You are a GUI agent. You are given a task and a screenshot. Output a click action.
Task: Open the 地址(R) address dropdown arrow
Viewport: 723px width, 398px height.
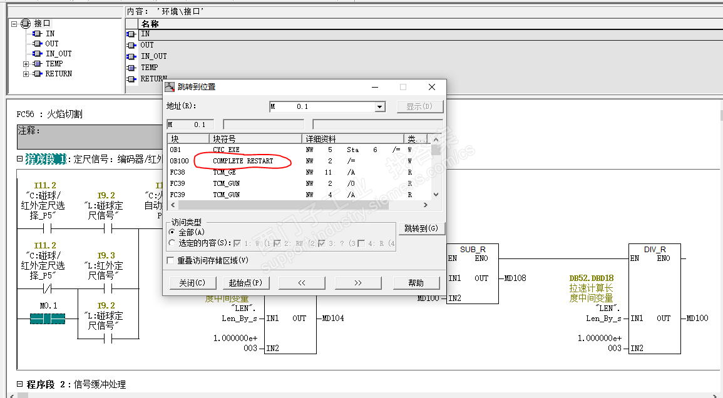click(x=379, y=106)
